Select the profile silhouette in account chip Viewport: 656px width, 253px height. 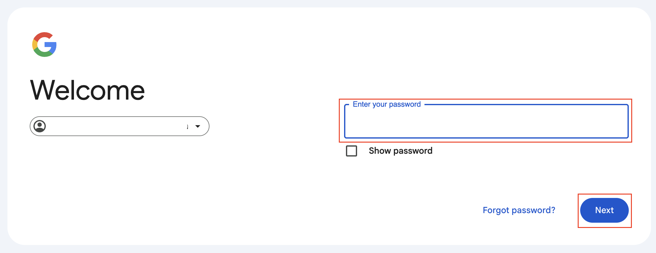(x=40, y=126)
